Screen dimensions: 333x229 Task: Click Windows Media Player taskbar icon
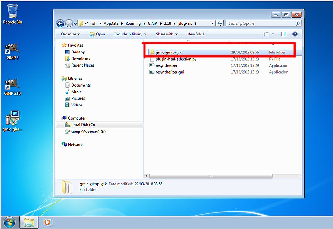[x=48, y=222]
